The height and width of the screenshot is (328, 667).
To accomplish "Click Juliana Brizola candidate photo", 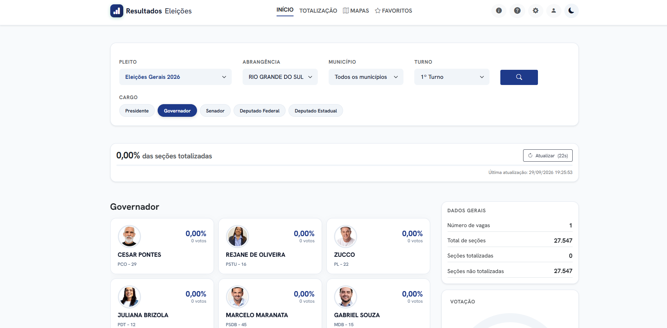I will point(129,297).
